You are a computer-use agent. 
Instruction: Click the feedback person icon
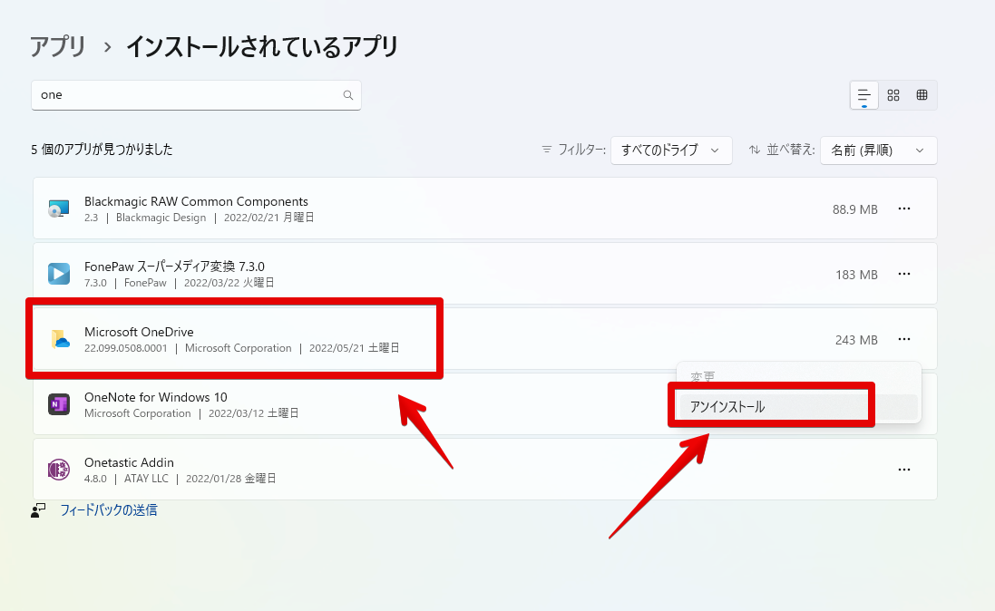38,510
